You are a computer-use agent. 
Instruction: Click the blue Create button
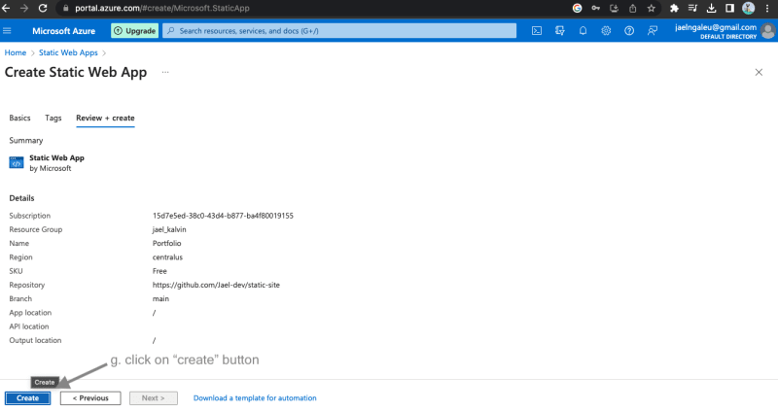[x=28, y=398]
